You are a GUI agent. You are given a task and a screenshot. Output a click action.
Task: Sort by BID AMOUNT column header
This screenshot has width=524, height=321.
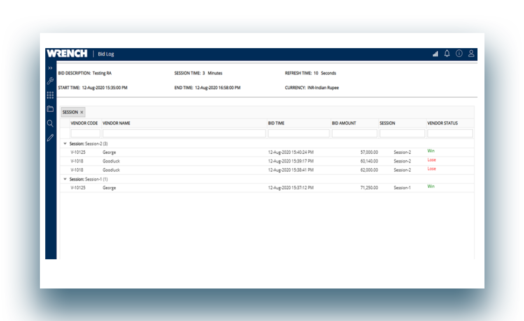(x=344, y=123)
